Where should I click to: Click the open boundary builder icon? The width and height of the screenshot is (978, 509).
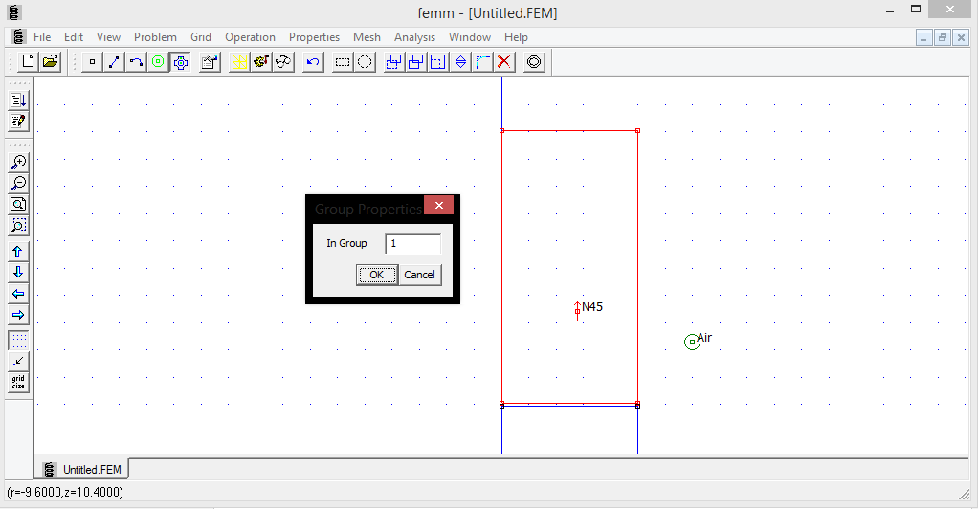534,62
